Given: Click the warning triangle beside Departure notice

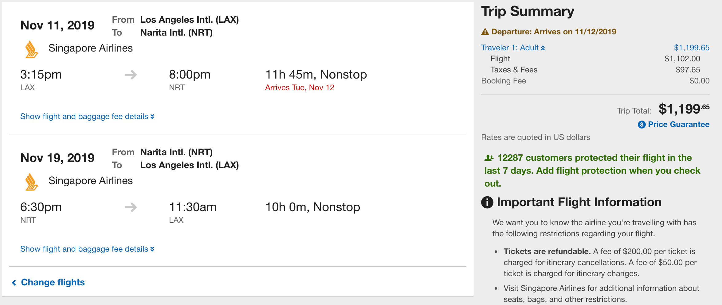Looking at the screenshot, I should (x=485, y=32).
